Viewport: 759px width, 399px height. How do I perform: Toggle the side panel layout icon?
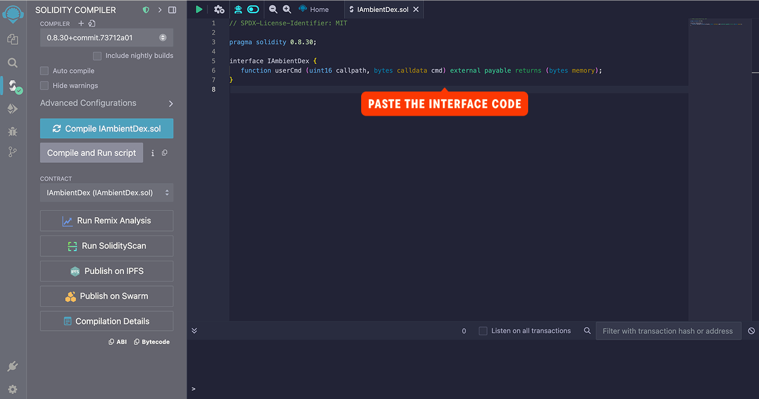click(x=172, y=10)
